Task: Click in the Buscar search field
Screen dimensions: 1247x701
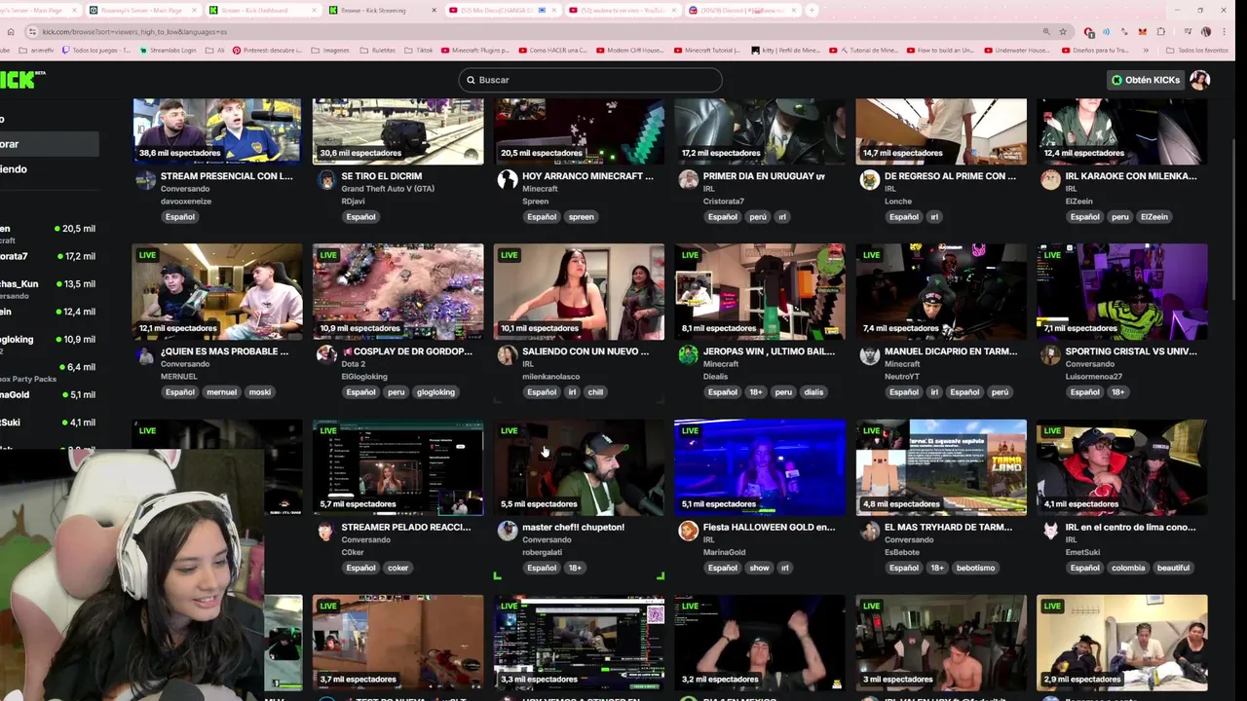Action: click(x=590, y=80)
